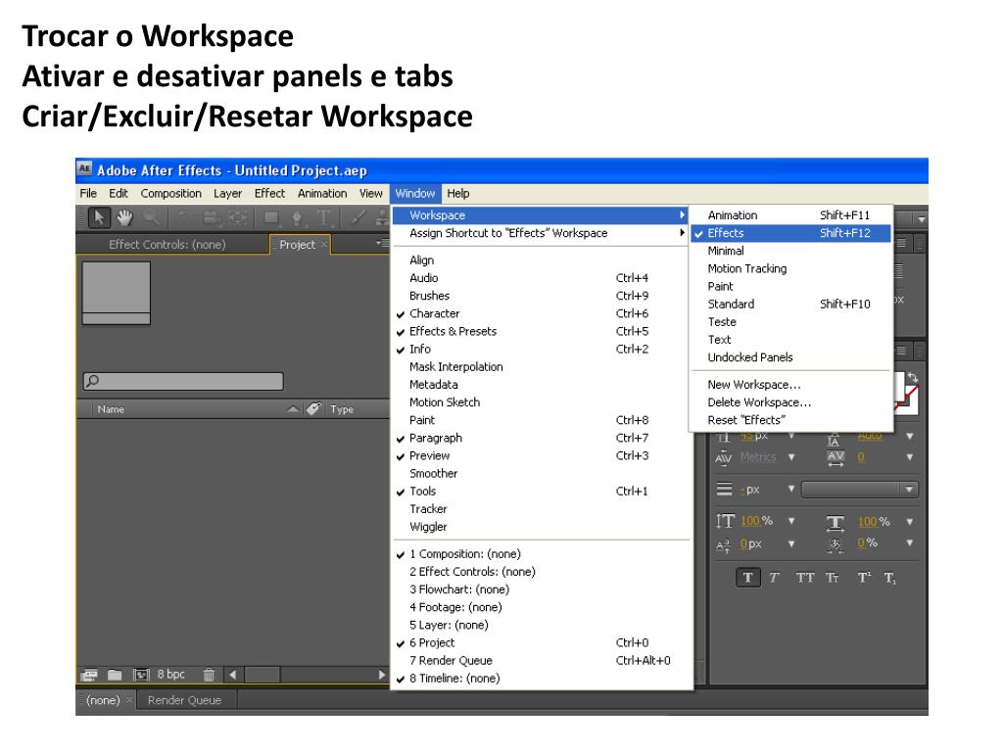This screenshot has width=1003, height=752.
Task: Click the tsume icon
Action: coord(836,544)
